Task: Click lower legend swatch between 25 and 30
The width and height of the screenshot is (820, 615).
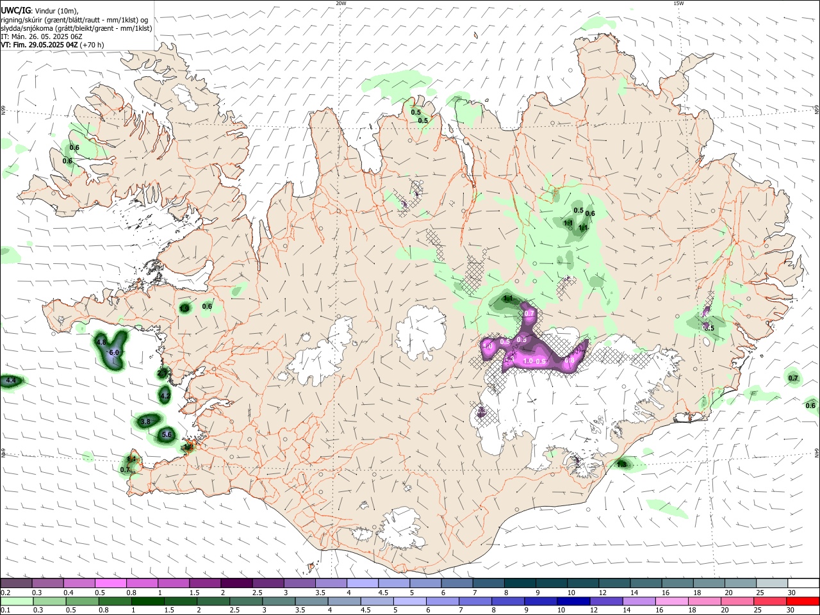Action: point(770,601)
